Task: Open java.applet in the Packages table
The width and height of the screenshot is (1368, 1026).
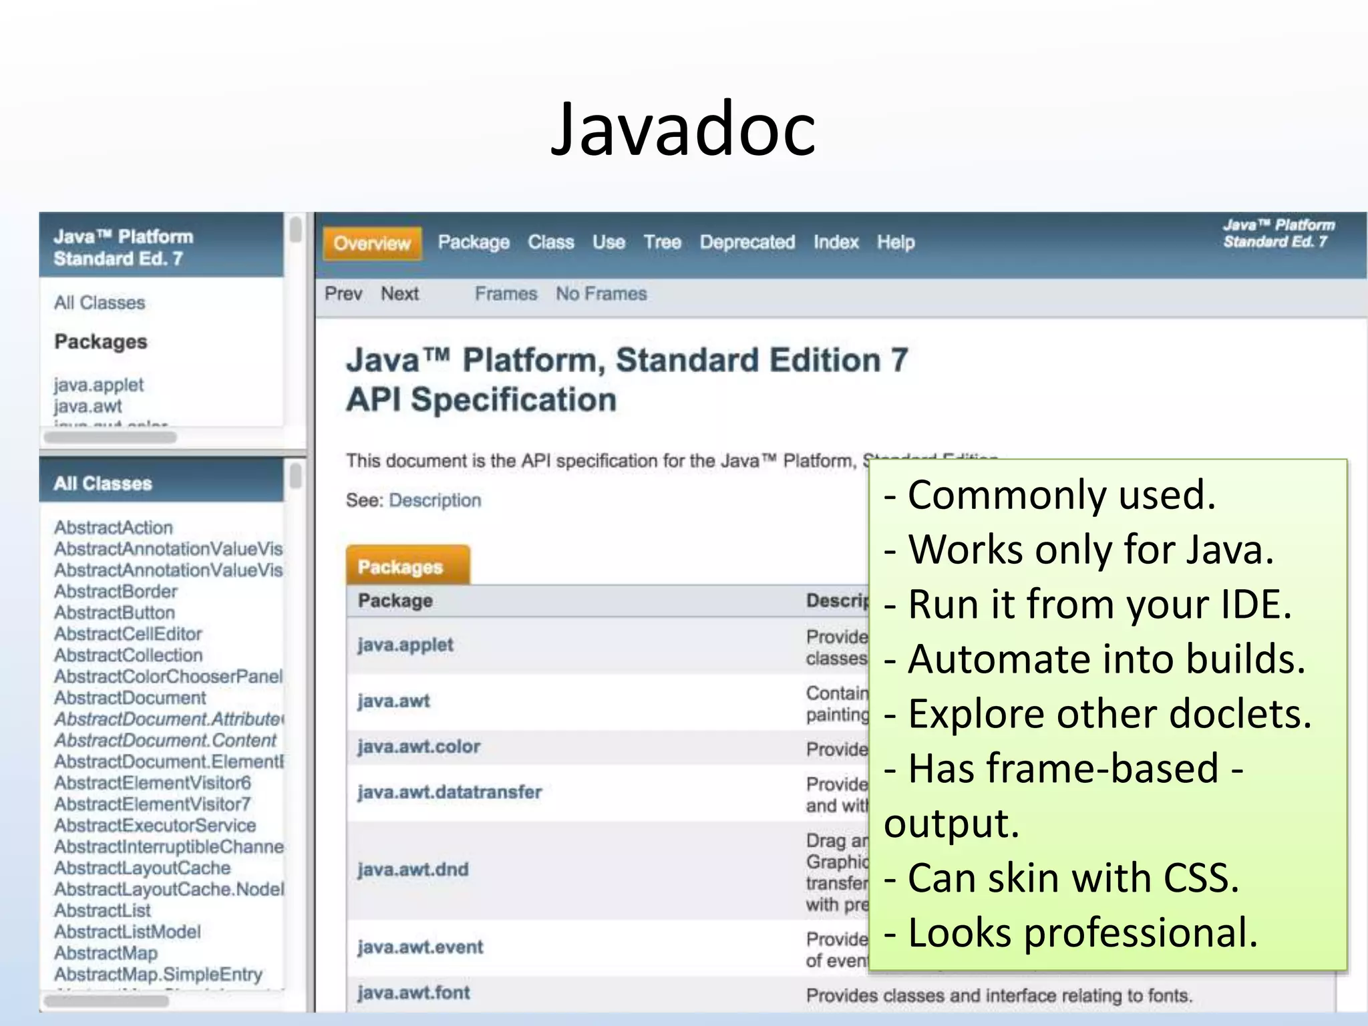Action: click(x=405, y=645)
